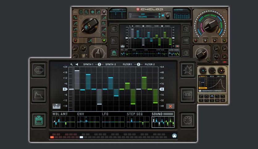Toggle red record button in wobble section
The width and height of the screenshot is (258, 149).
tap(75, 40)
